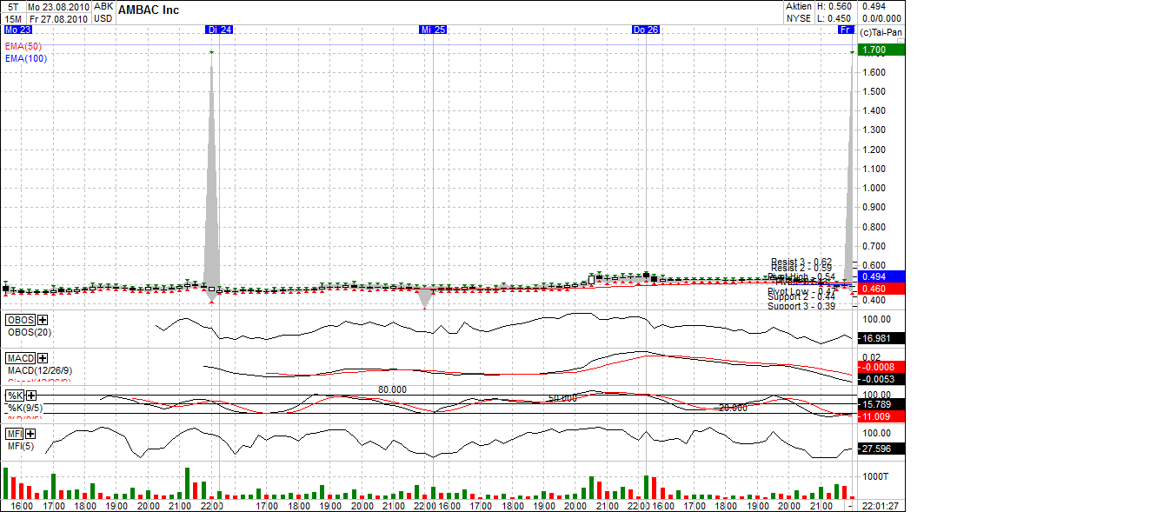Expand the %K stochastic plus icon
The image size is (1150, 512).
coord(30,396)
